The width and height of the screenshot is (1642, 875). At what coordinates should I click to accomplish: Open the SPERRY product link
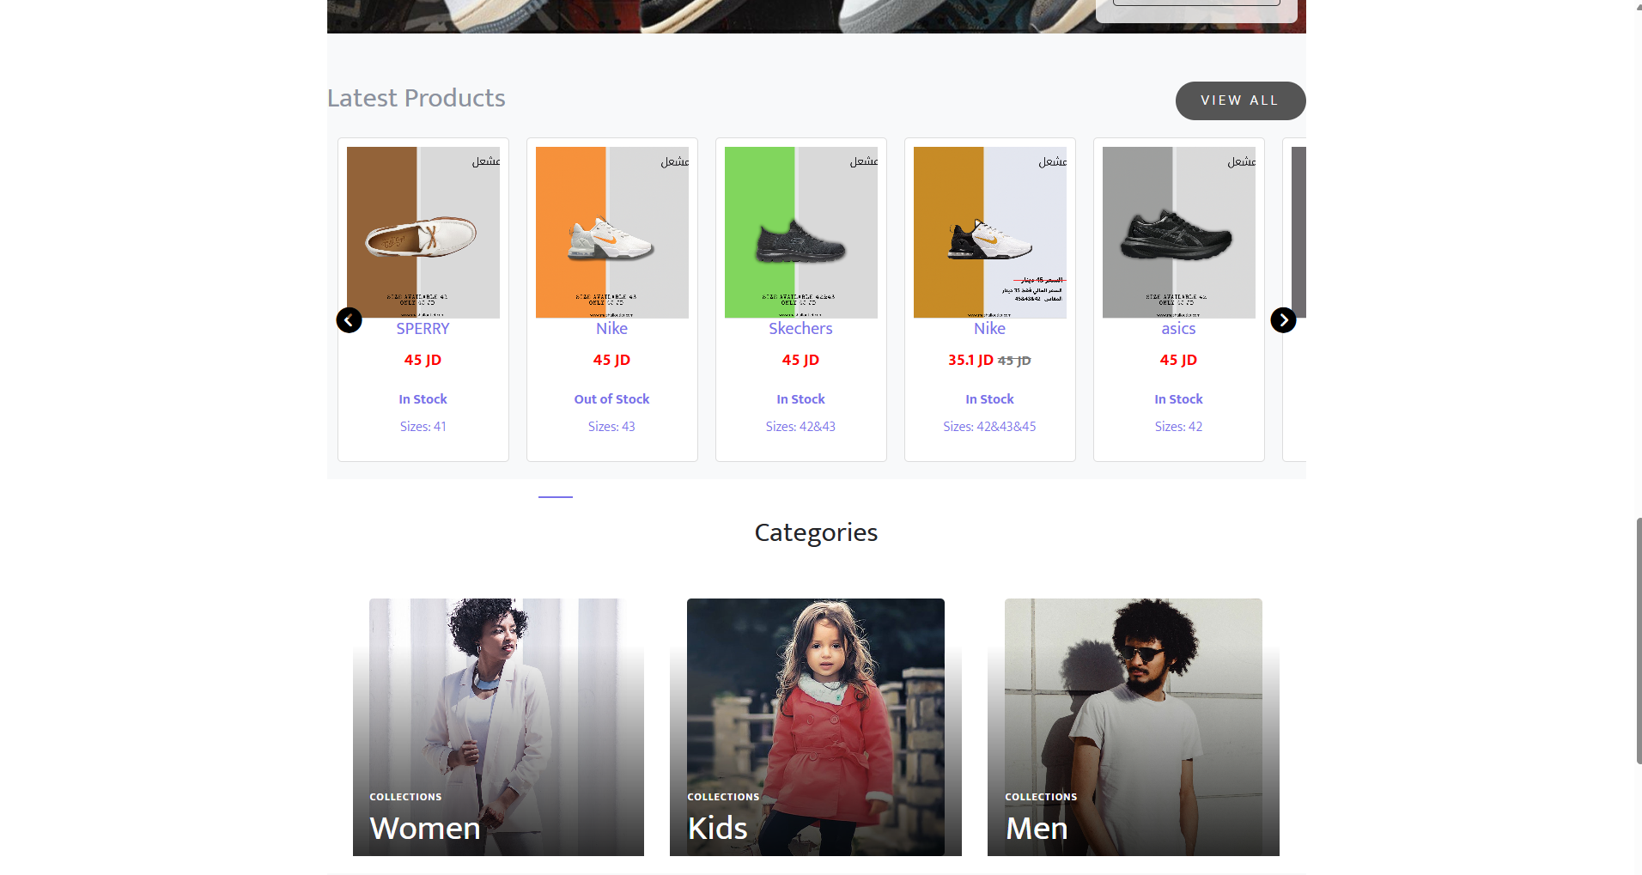click(423, 329)
